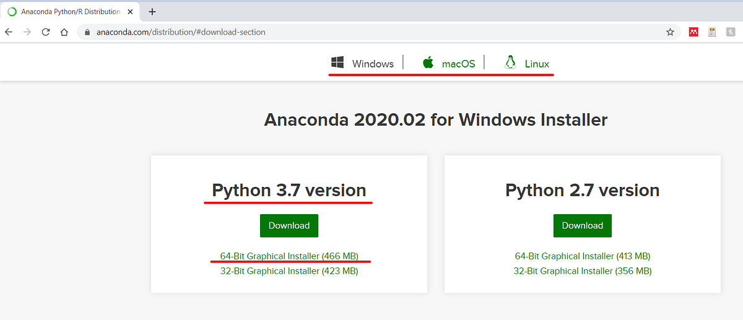This screenshot has width=743, height=320.
Task: Click the Windows logo icon
Action: coord(337,63)
